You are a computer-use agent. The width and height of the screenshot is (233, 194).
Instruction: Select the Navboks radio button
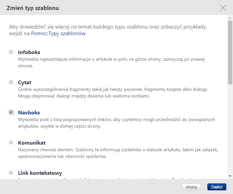(x=11, y=112)
